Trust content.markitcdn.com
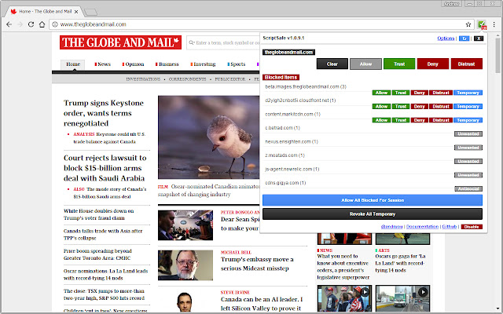This screenshot has height=314, width=503. coord(401,120)
